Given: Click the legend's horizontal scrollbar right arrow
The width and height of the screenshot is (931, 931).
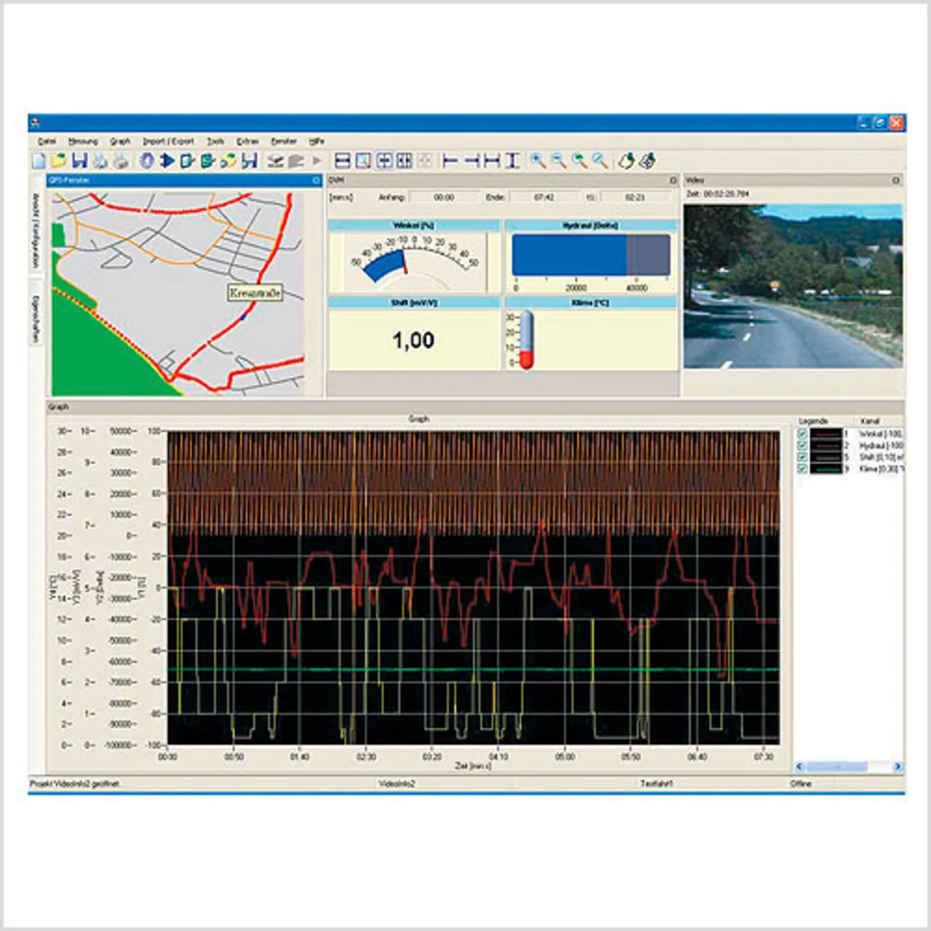Looking at the screenshot, I should click(x=898, y=767).
